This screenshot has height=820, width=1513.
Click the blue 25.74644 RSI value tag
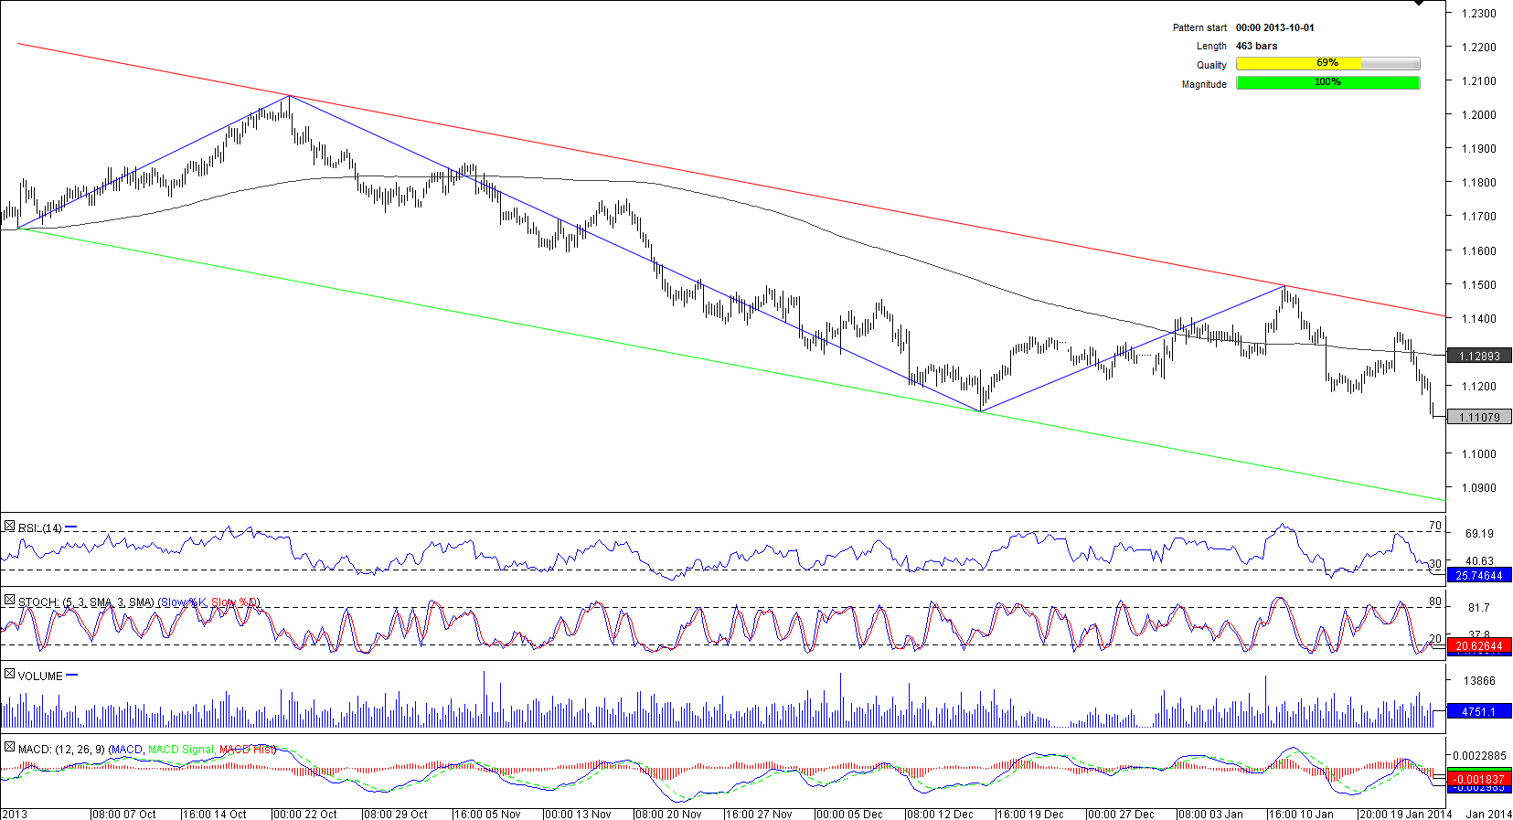1479,575
